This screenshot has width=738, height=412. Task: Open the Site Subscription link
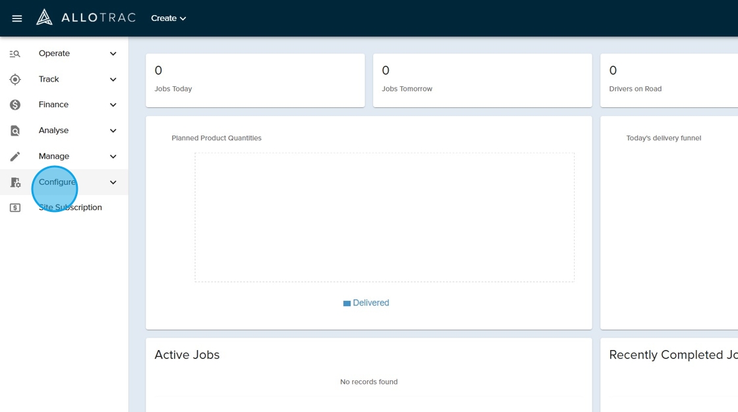pyautogui.click(x=71, y=208)
